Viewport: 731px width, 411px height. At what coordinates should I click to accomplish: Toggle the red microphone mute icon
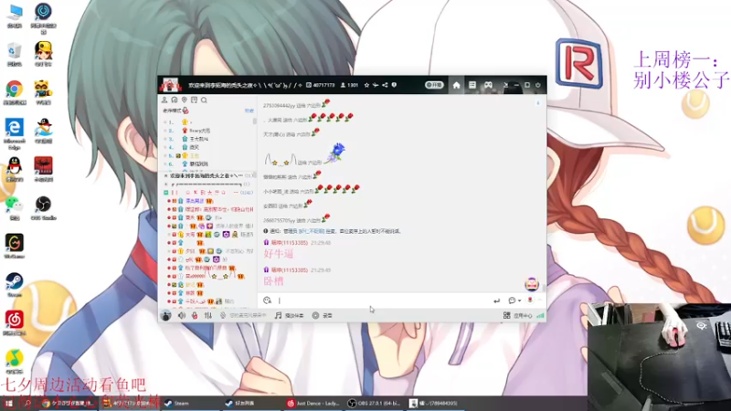tap(195, 315)
